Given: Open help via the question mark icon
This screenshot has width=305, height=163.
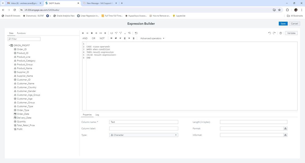Looking at the screenshot, I should point(281,33).
